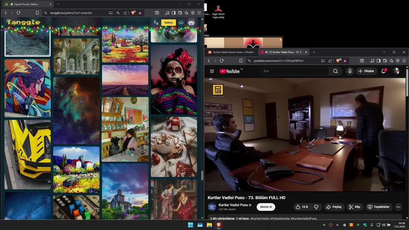Screen dimensions: 409x230
Task: Bookmark the tanggle.io gallery page
Action: (37, 13)
